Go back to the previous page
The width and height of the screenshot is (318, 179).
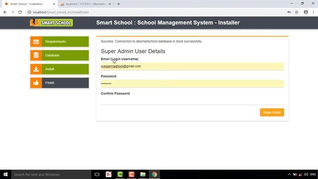(5, 12)
